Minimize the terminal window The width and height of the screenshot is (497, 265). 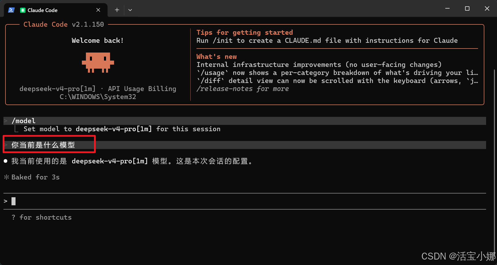447,9
